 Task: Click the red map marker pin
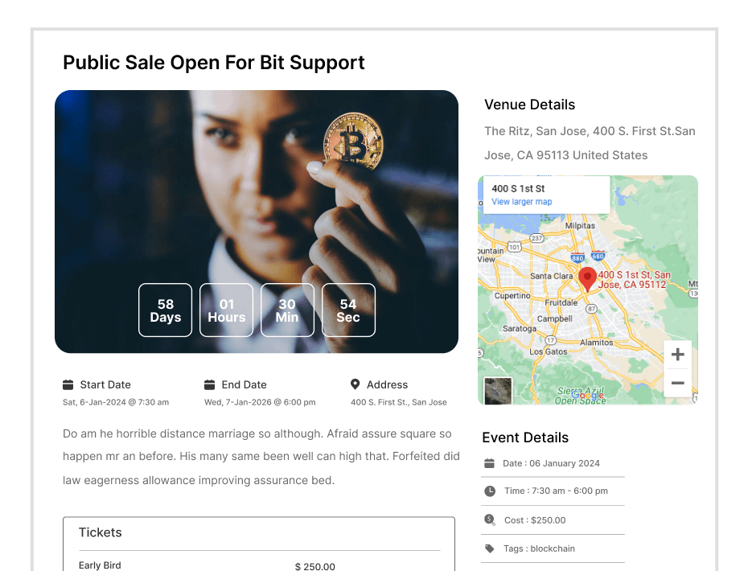pos(587,279)
